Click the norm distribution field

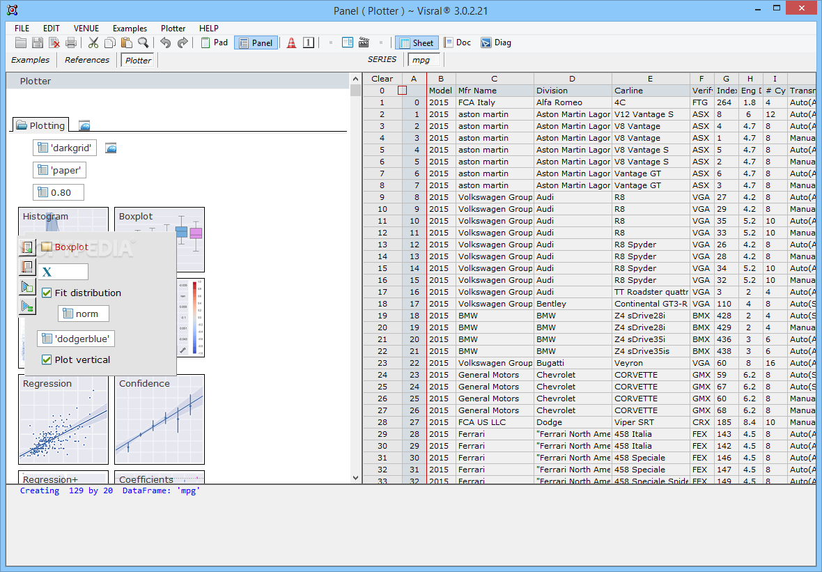click(x=84, y=314)
